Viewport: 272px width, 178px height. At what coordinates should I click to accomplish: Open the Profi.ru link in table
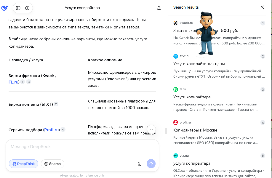(52, 130)
